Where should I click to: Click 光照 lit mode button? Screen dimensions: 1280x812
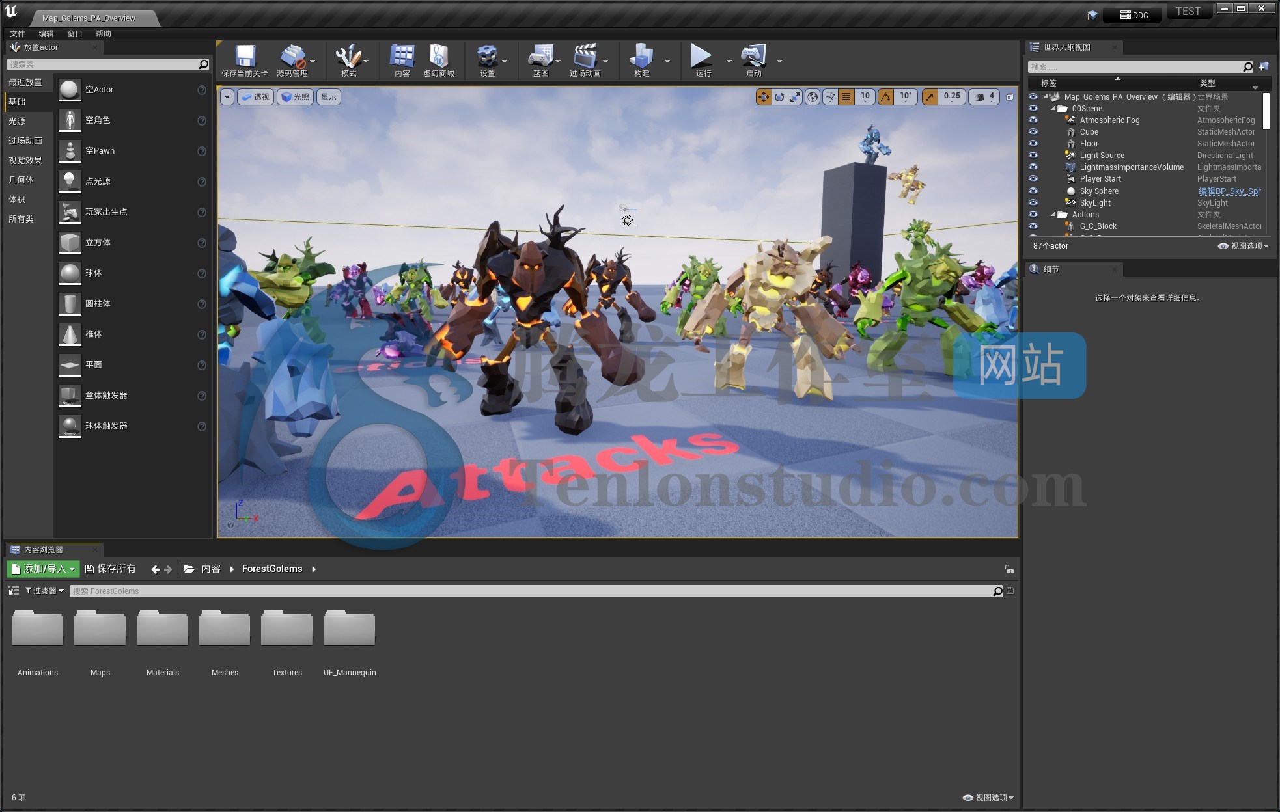[x=295, y=97]
